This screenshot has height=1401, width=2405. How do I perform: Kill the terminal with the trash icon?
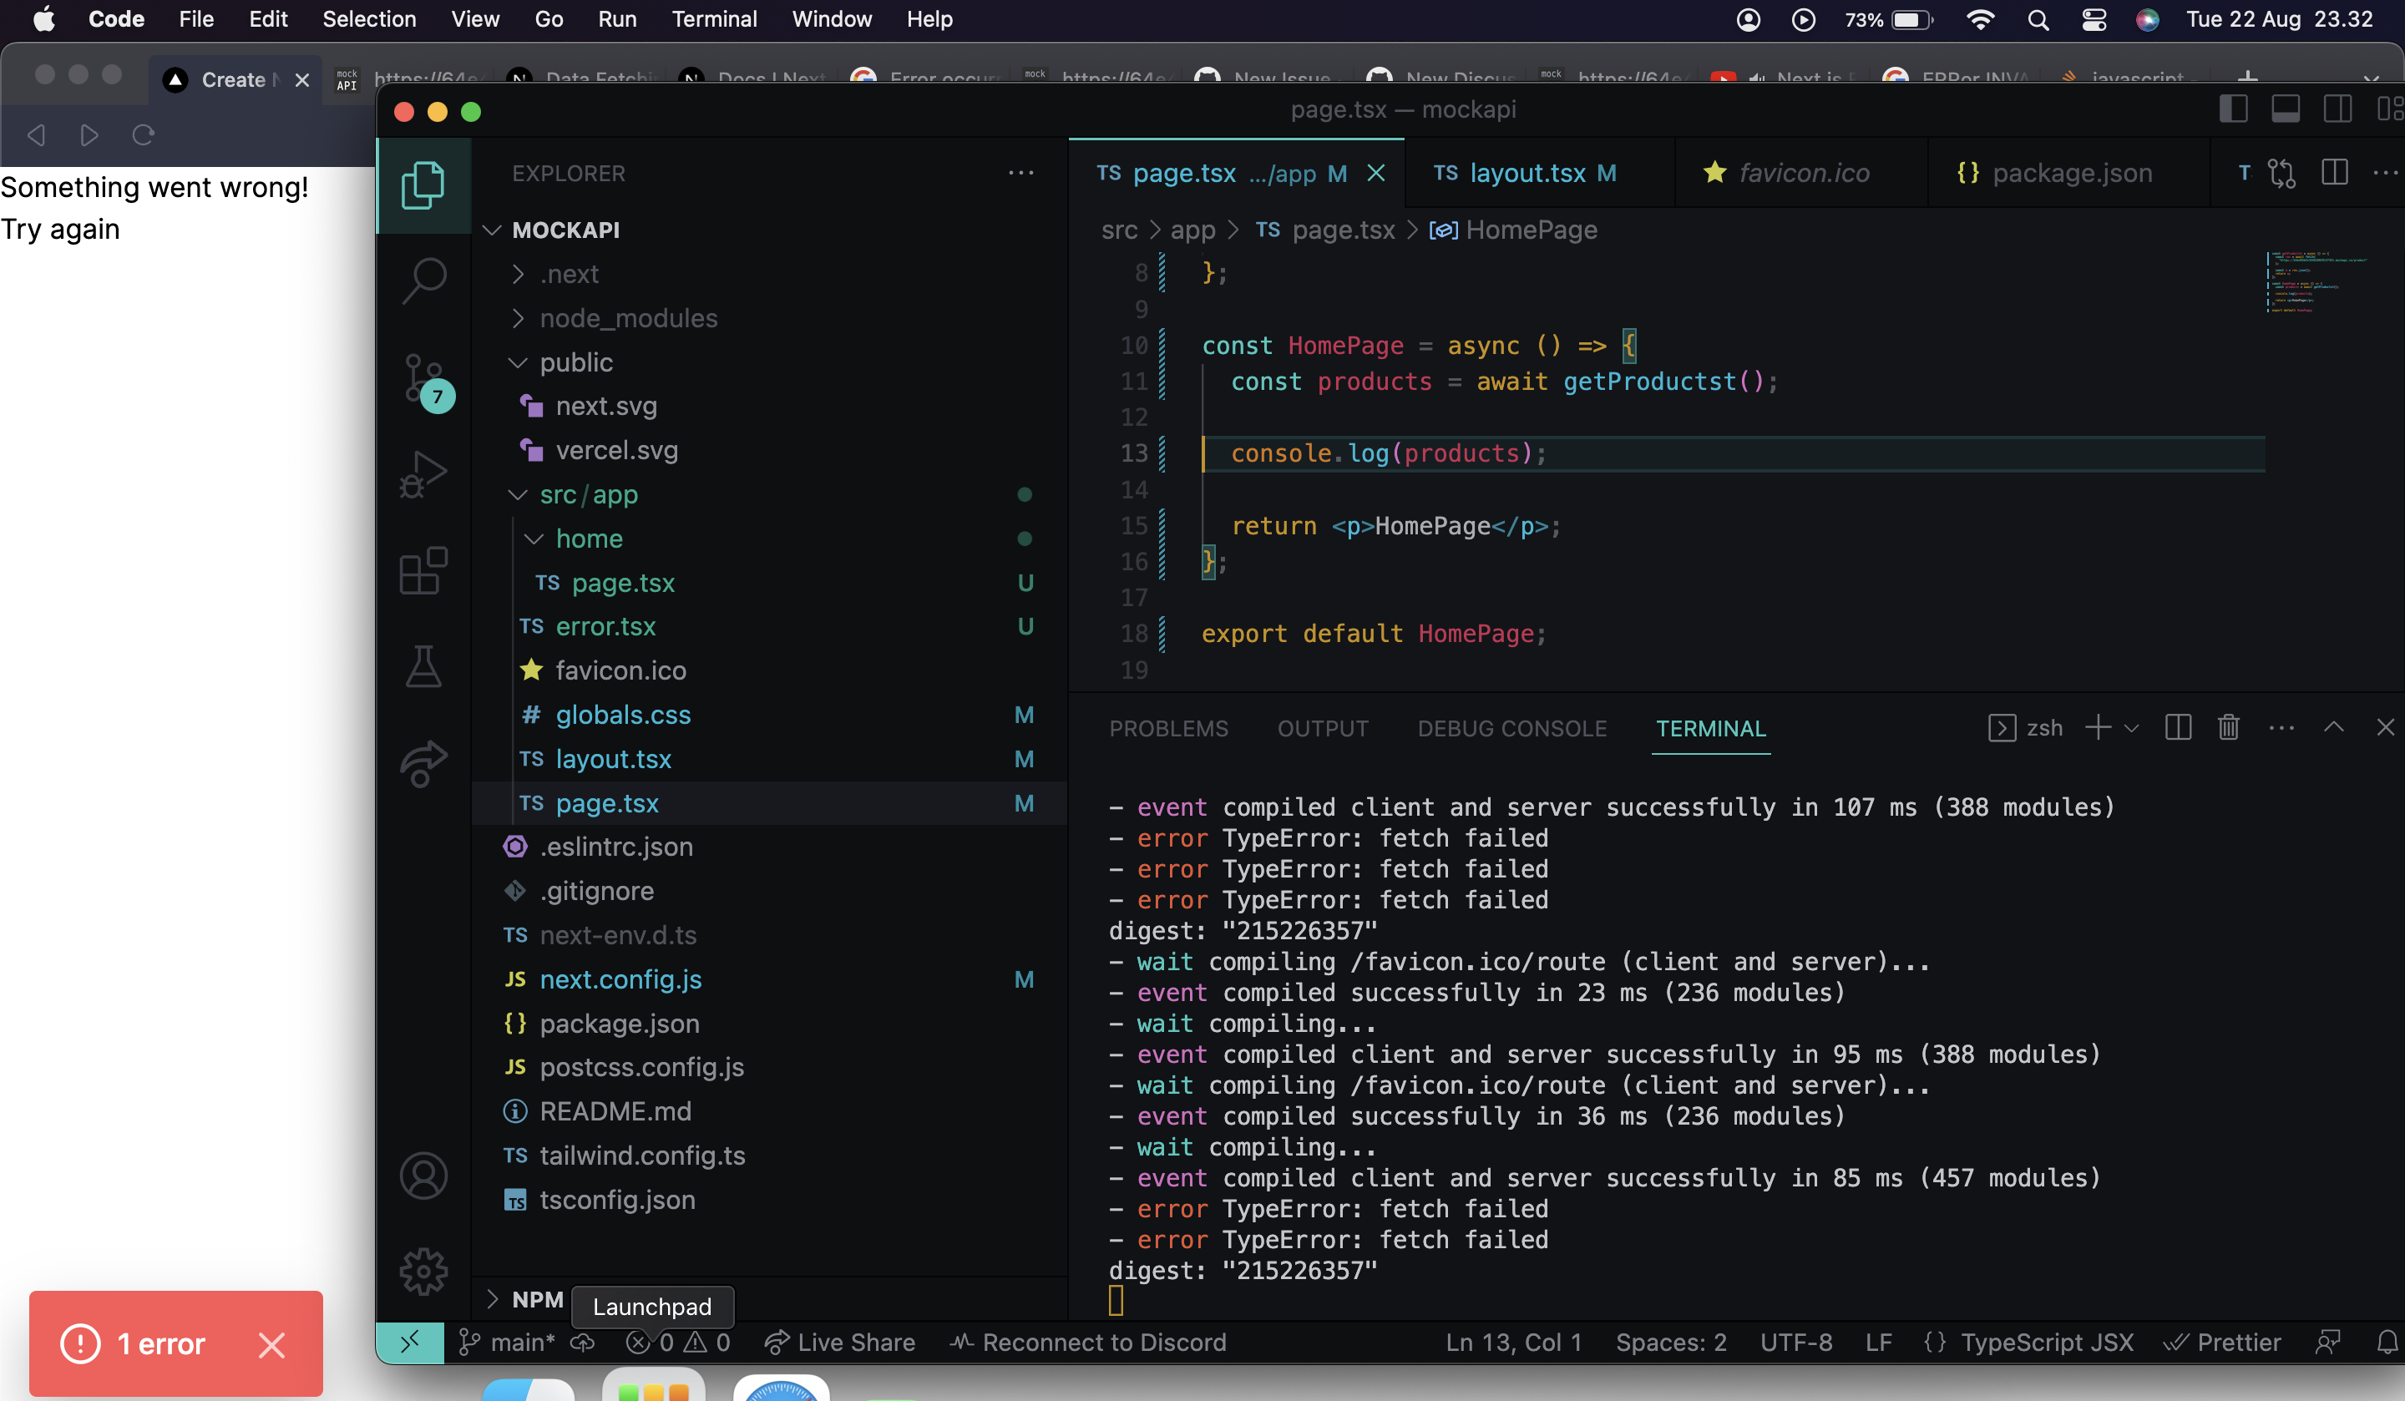coord(2227,727)
